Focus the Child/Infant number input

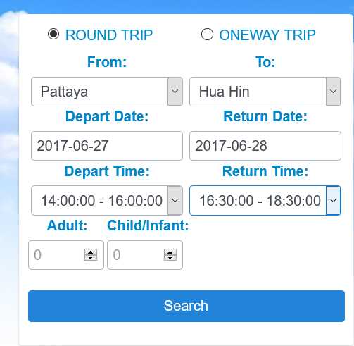[x=145, y=255]
